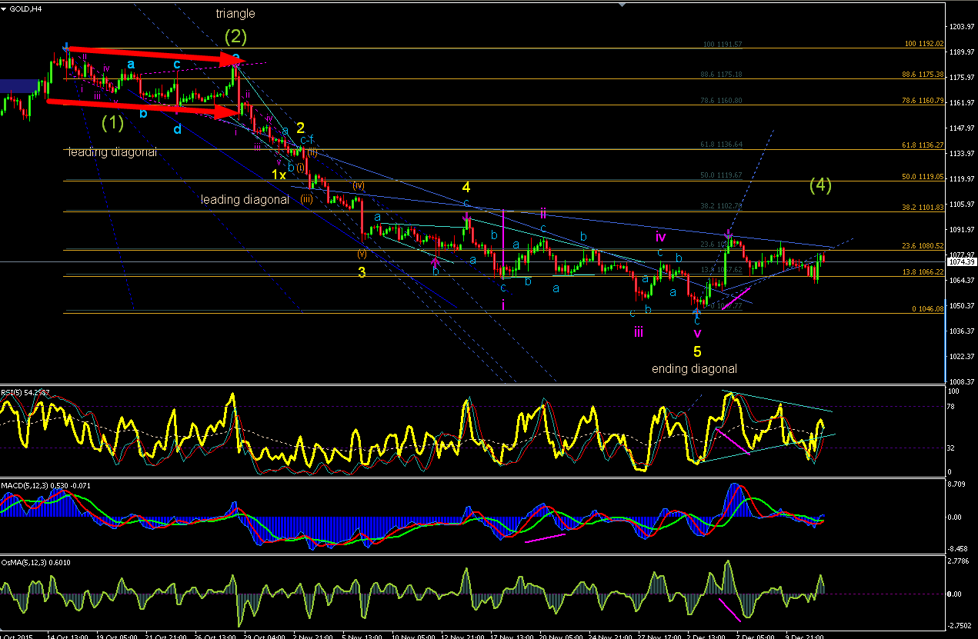Click the yellow 3 wave label

click(x=362, y=272)
